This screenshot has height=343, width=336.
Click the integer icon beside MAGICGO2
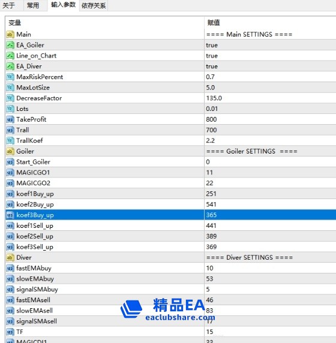coord(10,183)
